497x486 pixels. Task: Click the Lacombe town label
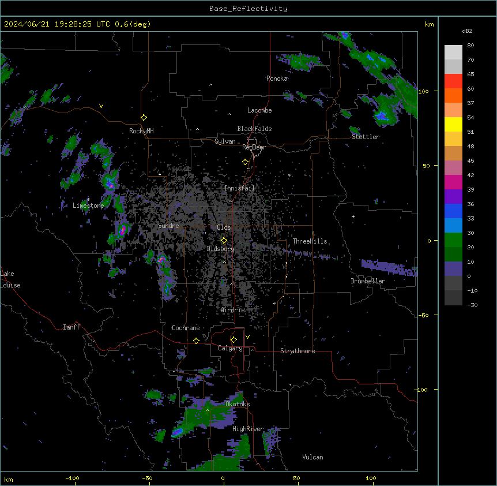(259, 110)
